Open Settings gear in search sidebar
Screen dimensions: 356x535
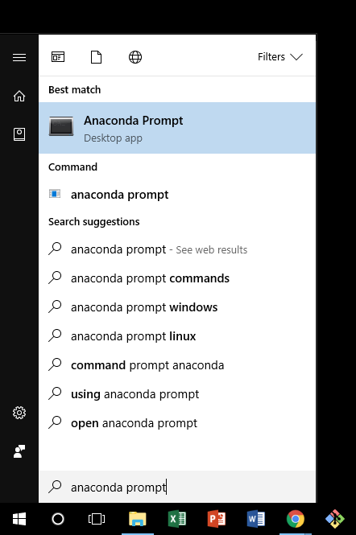(x=19, y=413)
